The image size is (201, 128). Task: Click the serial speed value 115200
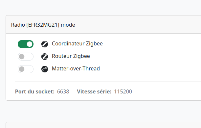123,91
